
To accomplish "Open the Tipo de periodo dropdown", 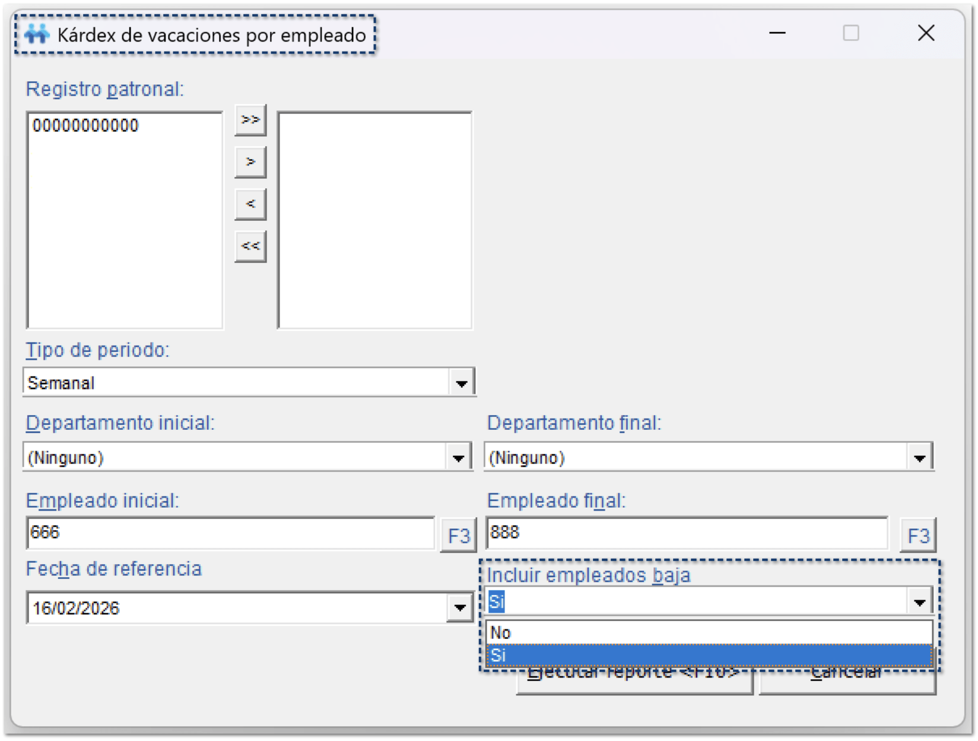I will [x=461, y=383].
